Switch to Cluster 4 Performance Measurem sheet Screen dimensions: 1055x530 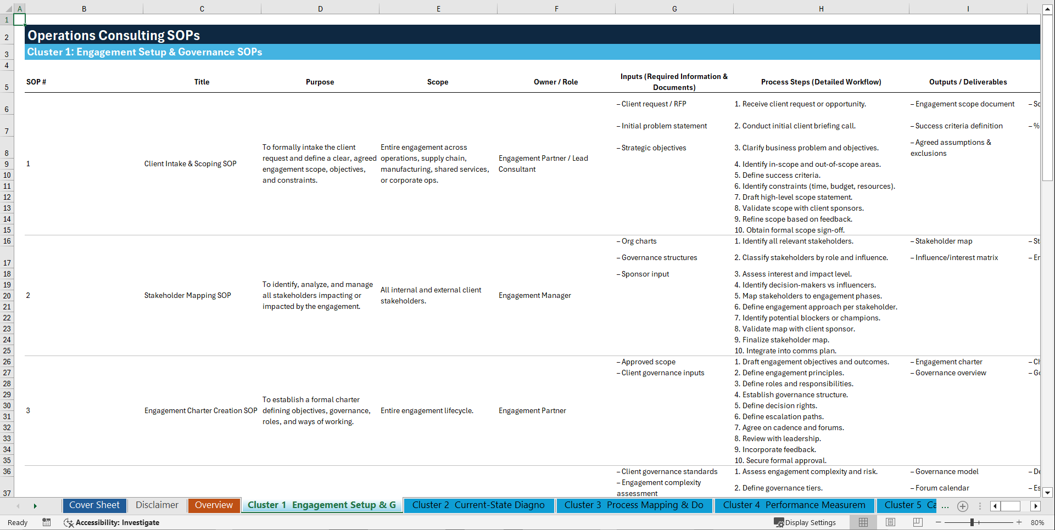793,505
